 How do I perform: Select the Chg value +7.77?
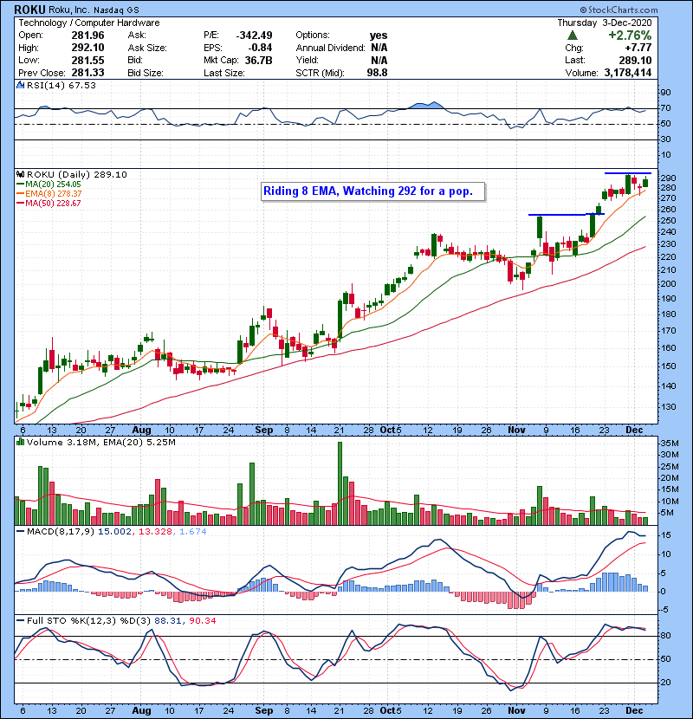638,48
